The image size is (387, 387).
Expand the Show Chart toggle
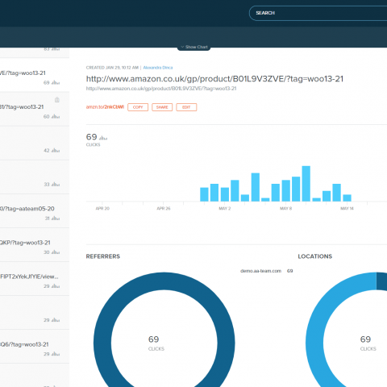[194, 47]
